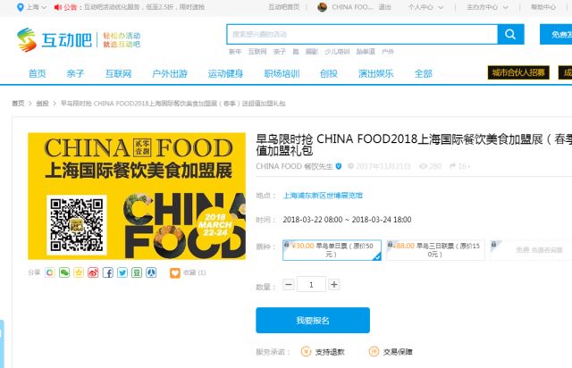The image size is (572, 368).
Task: Share to Douban with green 豆 icon
Action: pyautogui.click(x=137, y=272)
